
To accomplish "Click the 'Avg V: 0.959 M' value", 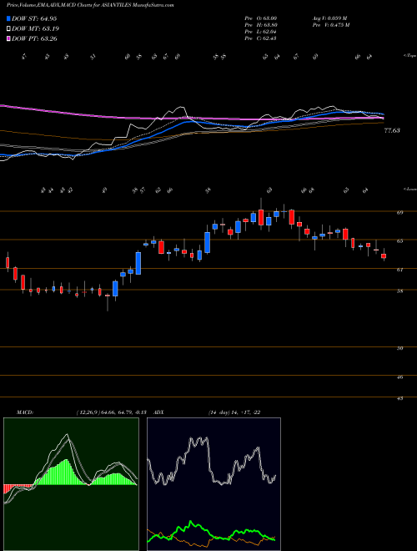I will [329, 18].
